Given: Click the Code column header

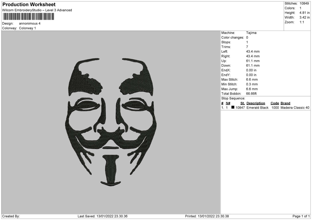Looking at the screenshot, I should point(275,103).
